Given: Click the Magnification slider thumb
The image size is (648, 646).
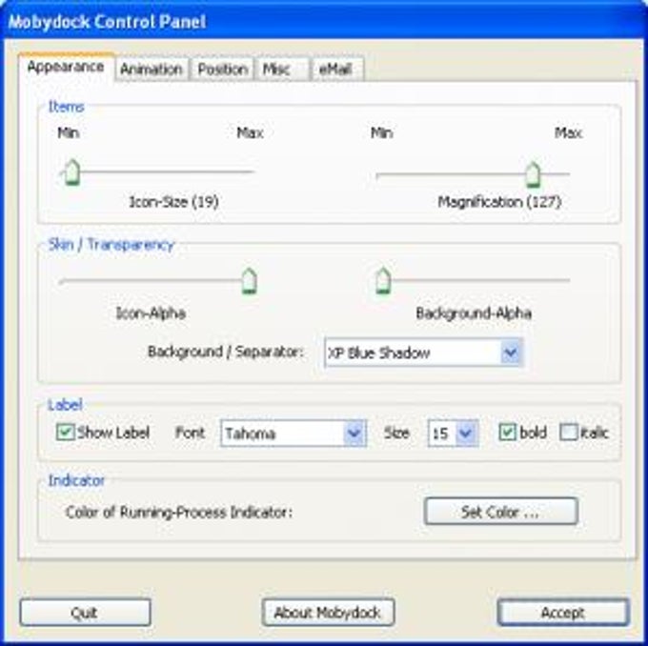Looking at the screenshot, I should 533,174.
